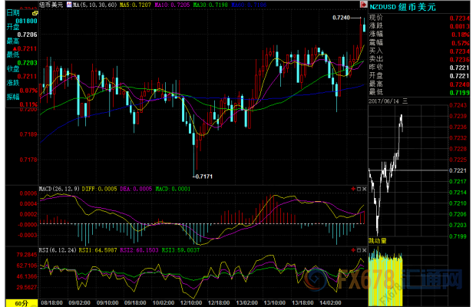Click the red icon left of NZDUSD
The image size is (476, 307).
click(363, 5)
